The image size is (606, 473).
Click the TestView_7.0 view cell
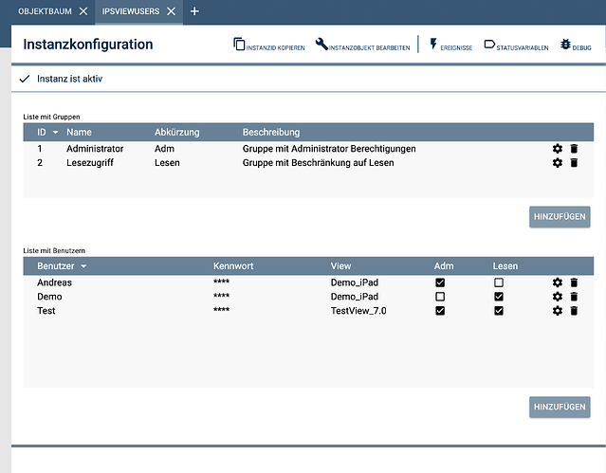358,311
